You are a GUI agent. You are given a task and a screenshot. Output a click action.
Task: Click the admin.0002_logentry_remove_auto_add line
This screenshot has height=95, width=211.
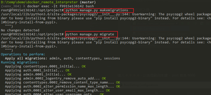[56, 78]
